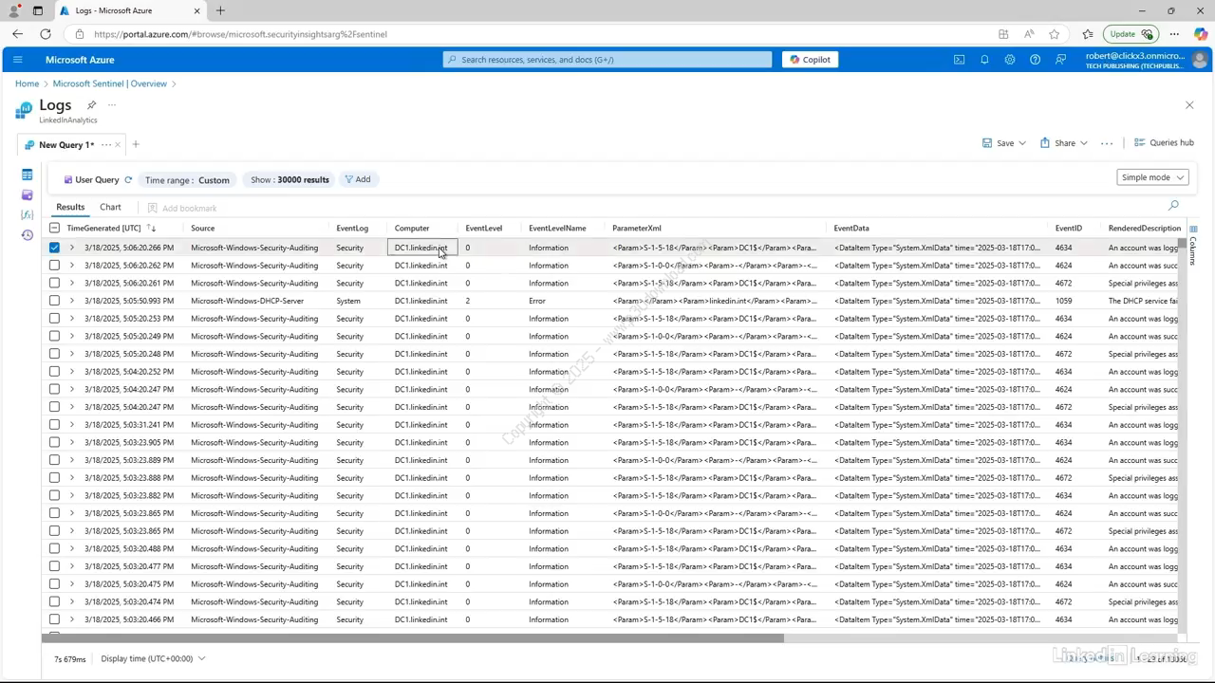The height and width of the screenshot is (683, 1215).
Task: Close the Logs blade with X
Action: [1189, 105]
